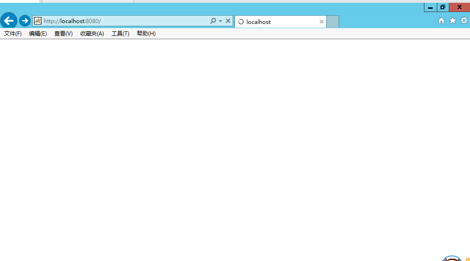Open the 文件(F) menu
470x261 pixels.
click(x=13, y=34)
